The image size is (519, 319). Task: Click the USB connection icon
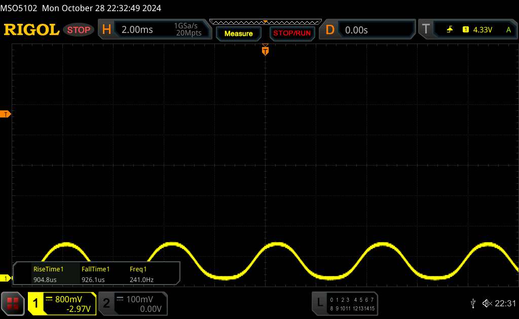point(473,303)
